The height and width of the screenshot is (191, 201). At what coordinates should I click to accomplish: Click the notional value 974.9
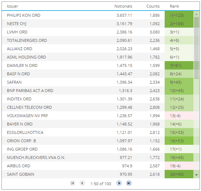tap(127, 166)
